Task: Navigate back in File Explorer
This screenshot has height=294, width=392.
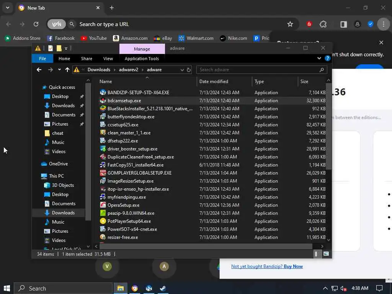Action: pyautogui.click(x=39, y=70)
